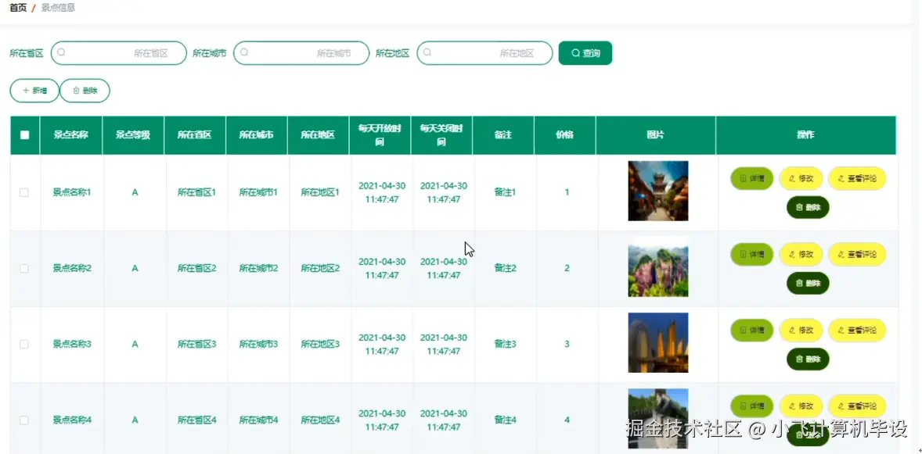The width and height of the screenshot is (922, 454).
Task: Open the flower mountain thumbnail in row 2
Action: 658,266
